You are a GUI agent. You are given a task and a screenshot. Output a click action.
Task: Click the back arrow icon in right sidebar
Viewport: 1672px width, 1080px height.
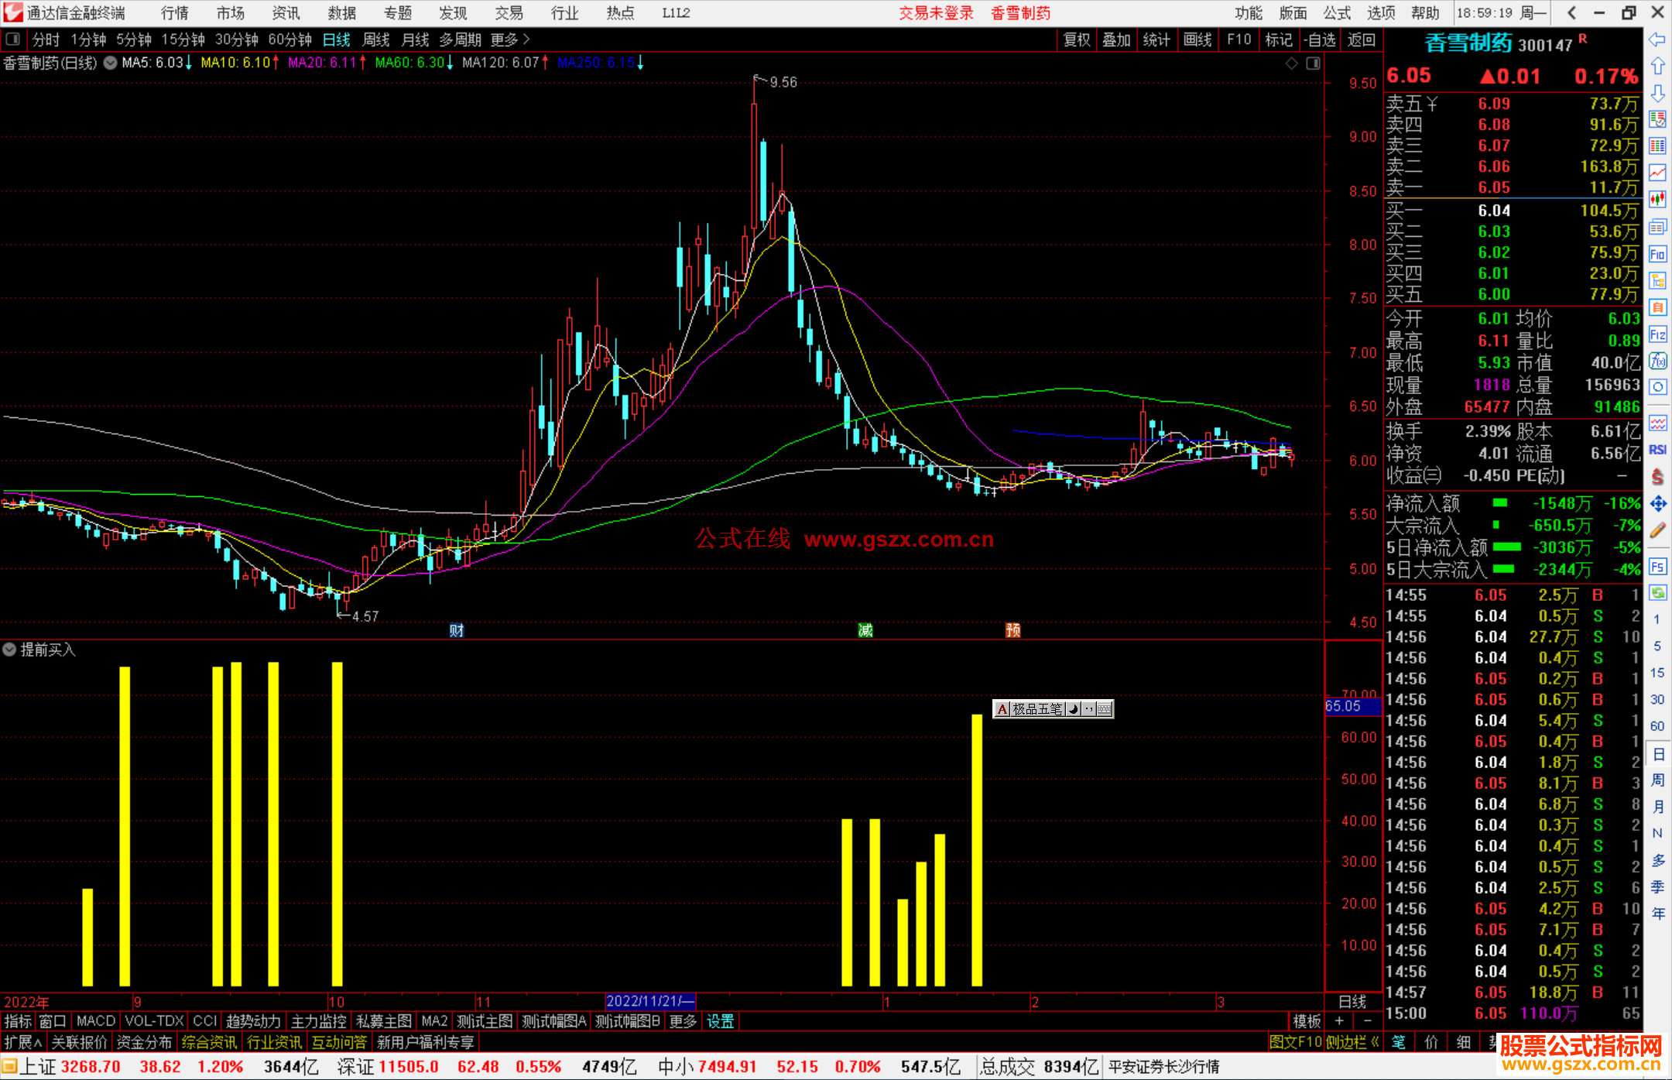pyautogui.click(x=1657, y=39)
